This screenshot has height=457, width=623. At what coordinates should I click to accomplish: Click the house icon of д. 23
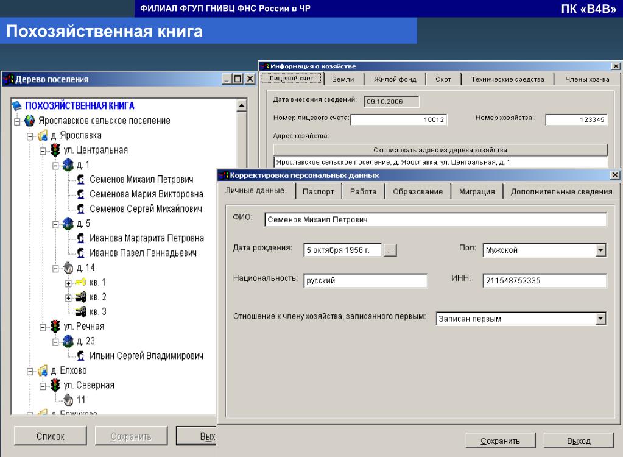coord(68,341)
